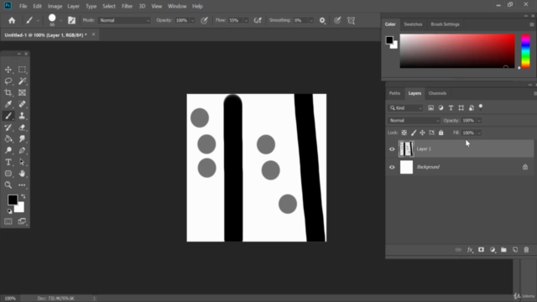Image resolution: width=537 pixels, height=302 pixels.
Task: Toggle Quick Mask mode
Action: pos(8,221)
